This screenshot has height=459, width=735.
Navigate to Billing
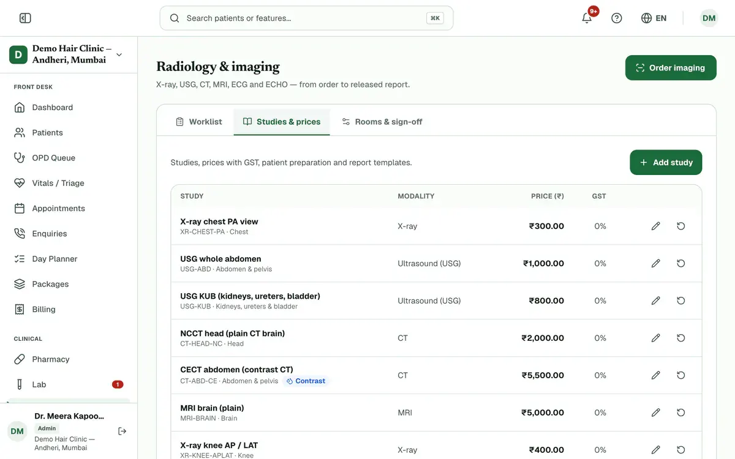[x=69, y=310]
